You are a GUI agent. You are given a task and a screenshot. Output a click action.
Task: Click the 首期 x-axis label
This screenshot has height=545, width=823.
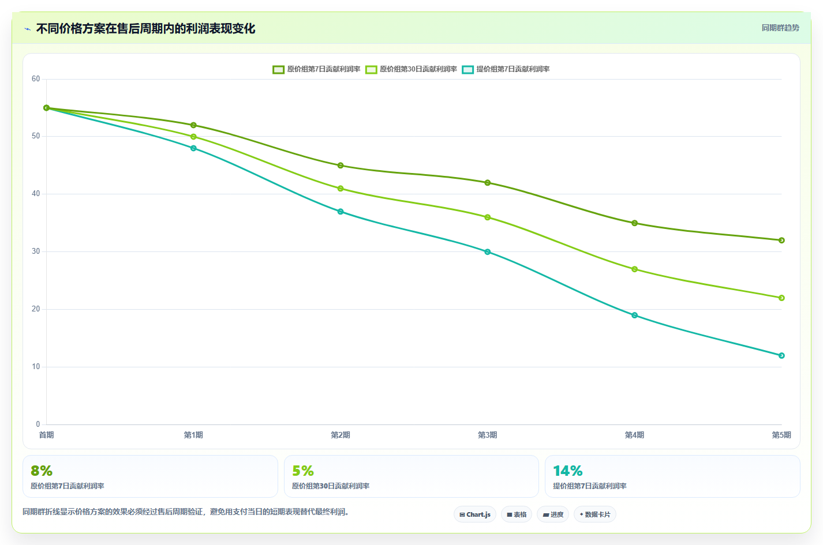tap(46, 435)
